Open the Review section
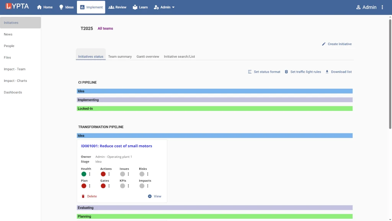The width and height of the screenshot is (392, 221). [x=117, y=7]
